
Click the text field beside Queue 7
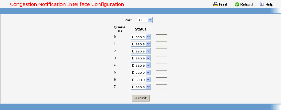(161, 87)
